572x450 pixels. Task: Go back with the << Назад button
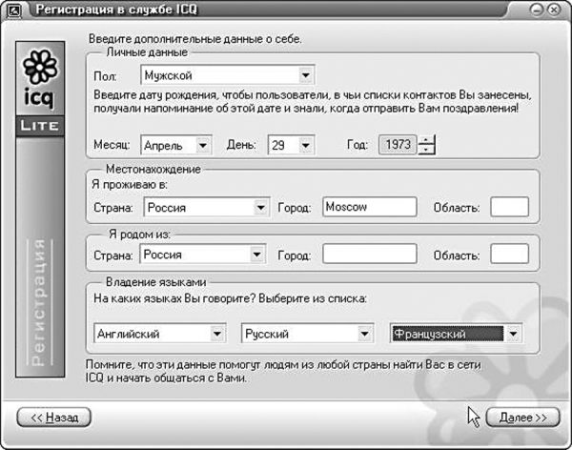point(54,418)
